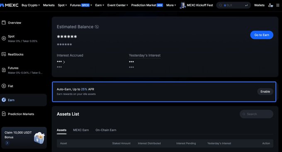Click the Assets List search magnifier icon
The width and height of the screenshot is (282, 152).
click(244, 114)
